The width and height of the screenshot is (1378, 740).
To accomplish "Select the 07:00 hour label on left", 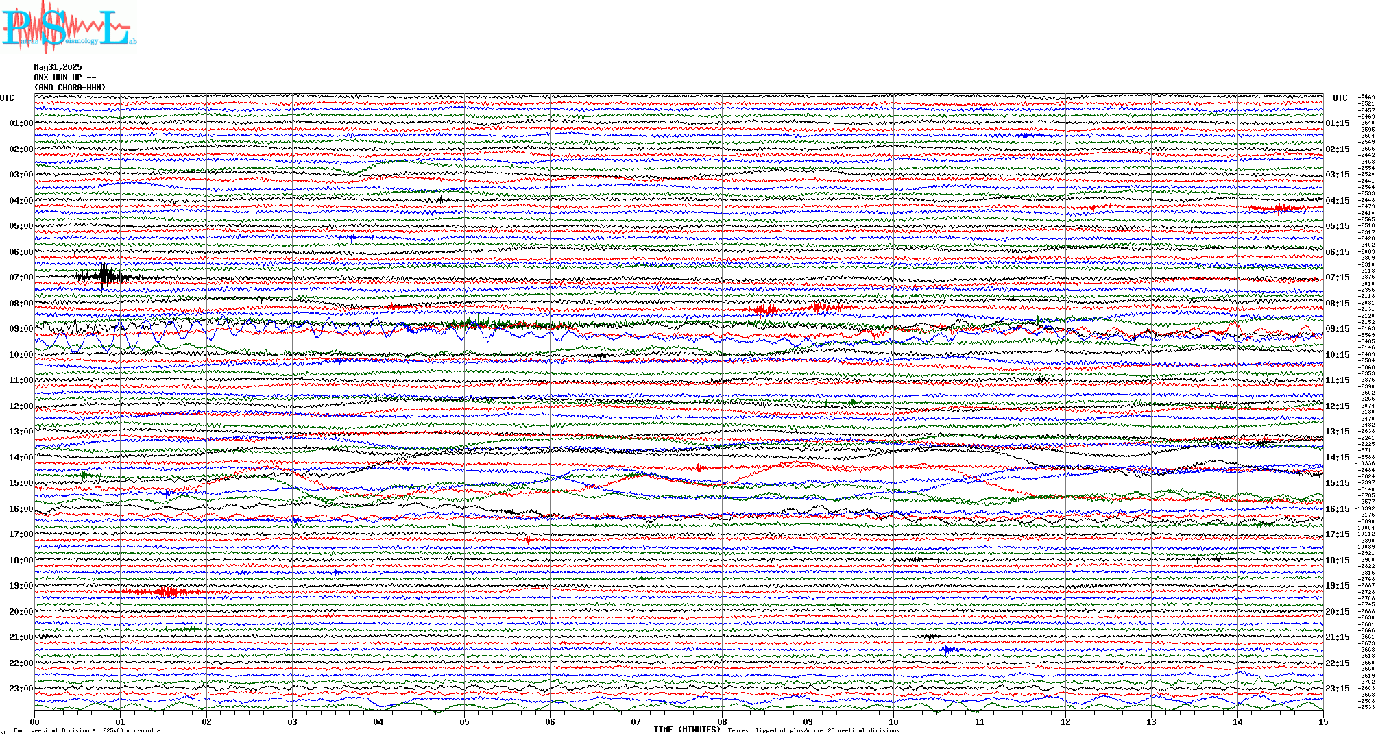I will pos(21,277).
